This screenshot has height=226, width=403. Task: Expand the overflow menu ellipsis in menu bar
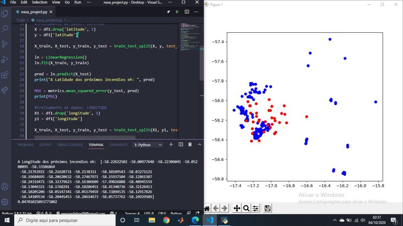[x=89, y=3]
